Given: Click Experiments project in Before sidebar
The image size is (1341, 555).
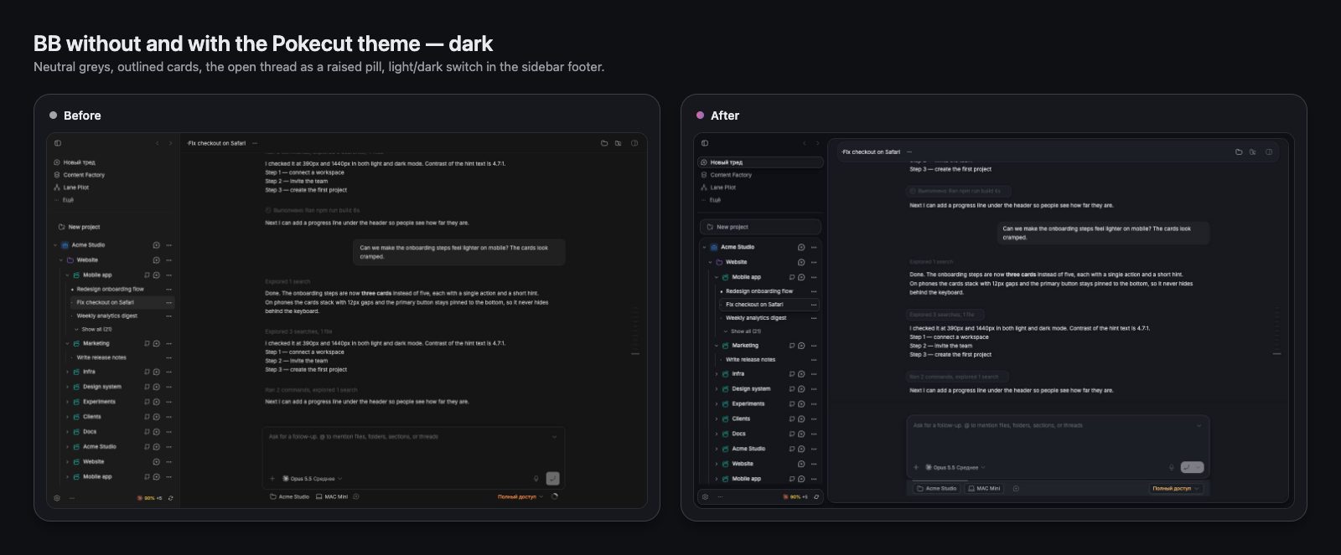Looking at the screenshot, I should [x=99, y=402].
